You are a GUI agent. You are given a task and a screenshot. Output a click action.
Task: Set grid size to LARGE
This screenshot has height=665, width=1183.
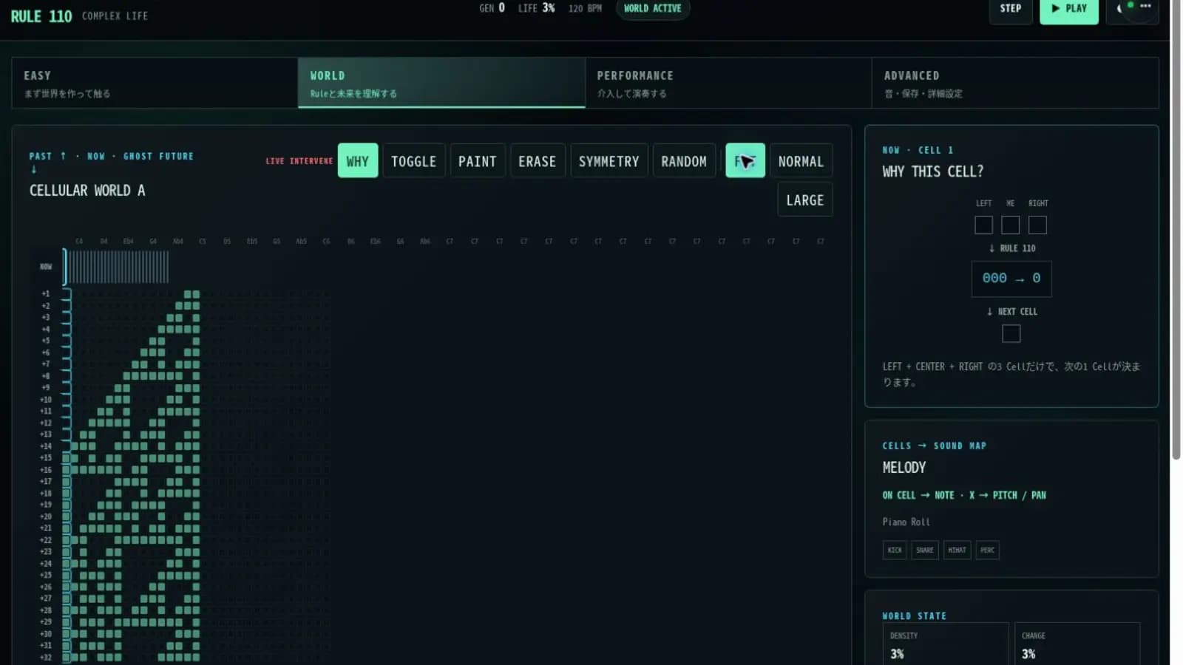point(804,200)
